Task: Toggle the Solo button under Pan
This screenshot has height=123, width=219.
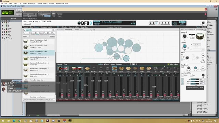Action: pos(193,38)
